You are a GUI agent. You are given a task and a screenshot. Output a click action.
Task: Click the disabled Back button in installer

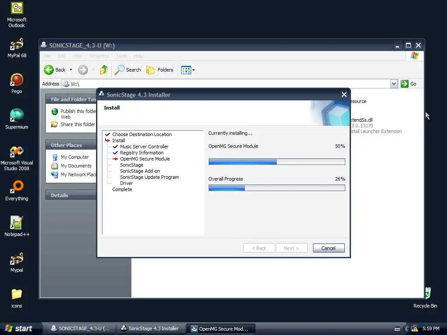[x=259, y=248]
